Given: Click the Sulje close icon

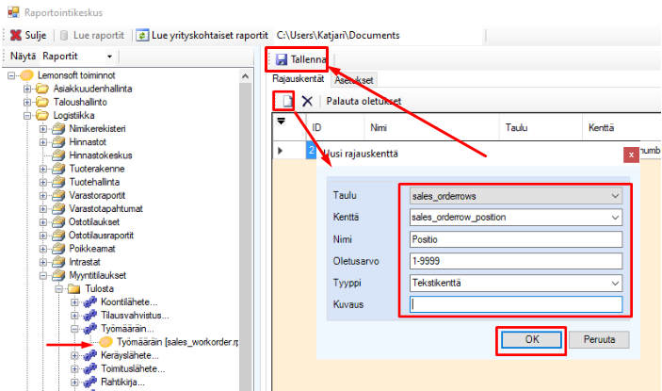Looking at the screenshot, I should pyautogui.click(x=16, y=36).
